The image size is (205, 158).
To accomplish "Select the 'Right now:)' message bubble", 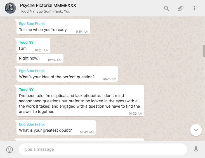I will point(29,58).
